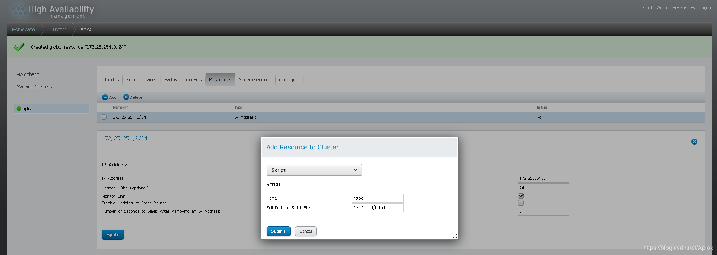Screen dimensions: 717x255
Task: Enable Disable Updates to Static Routes checkbox
Action: 521,203
